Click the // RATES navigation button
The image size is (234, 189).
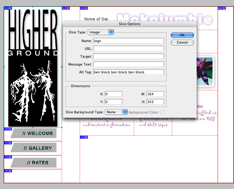coord(33,162)
